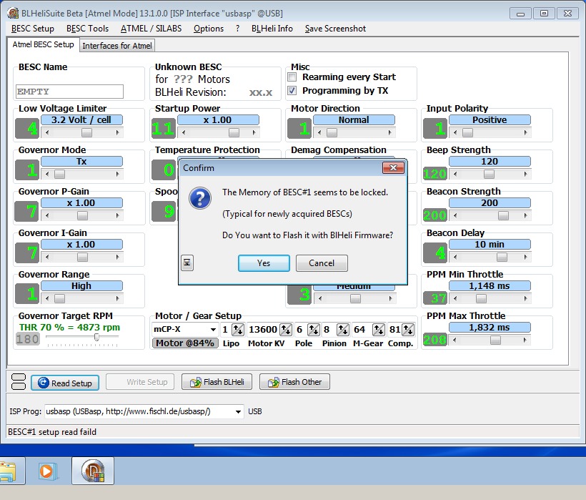The width and height of the screenshot is (586, 500).
Task: Uncheck Programming by TX checkbox
Action: pyautogui.click(x=292, y=91)
